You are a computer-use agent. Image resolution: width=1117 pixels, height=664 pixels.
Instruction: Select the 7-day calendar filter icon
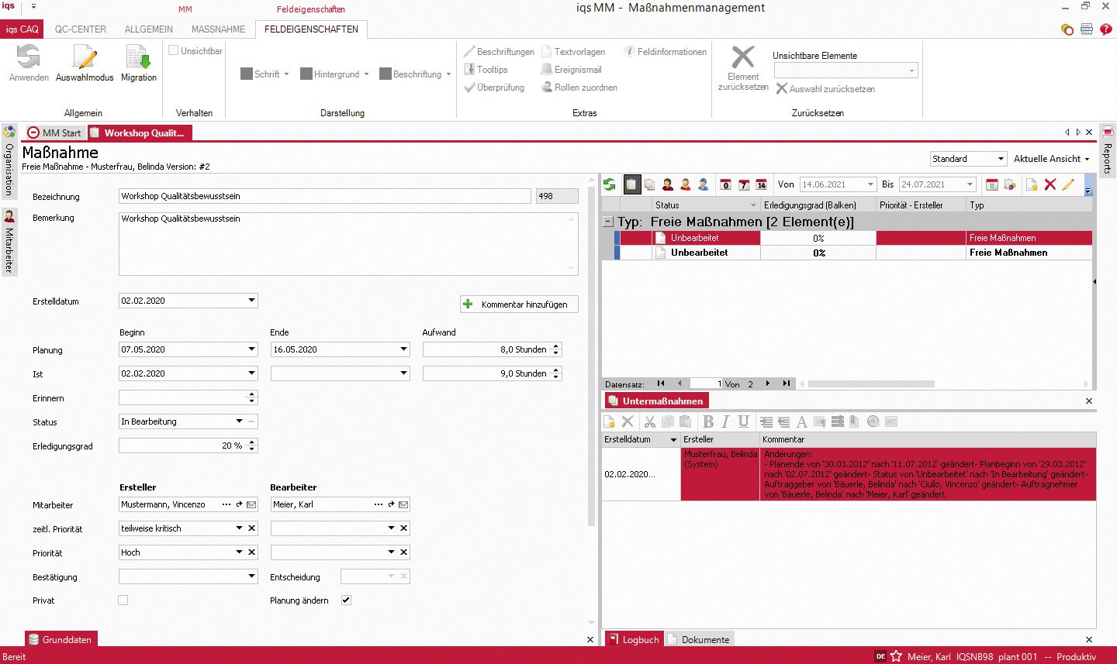pyautogui.click(x=743, y=184)
